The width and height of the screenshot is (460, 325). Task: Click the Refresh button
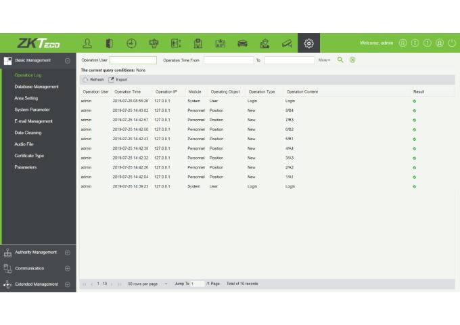93,80
